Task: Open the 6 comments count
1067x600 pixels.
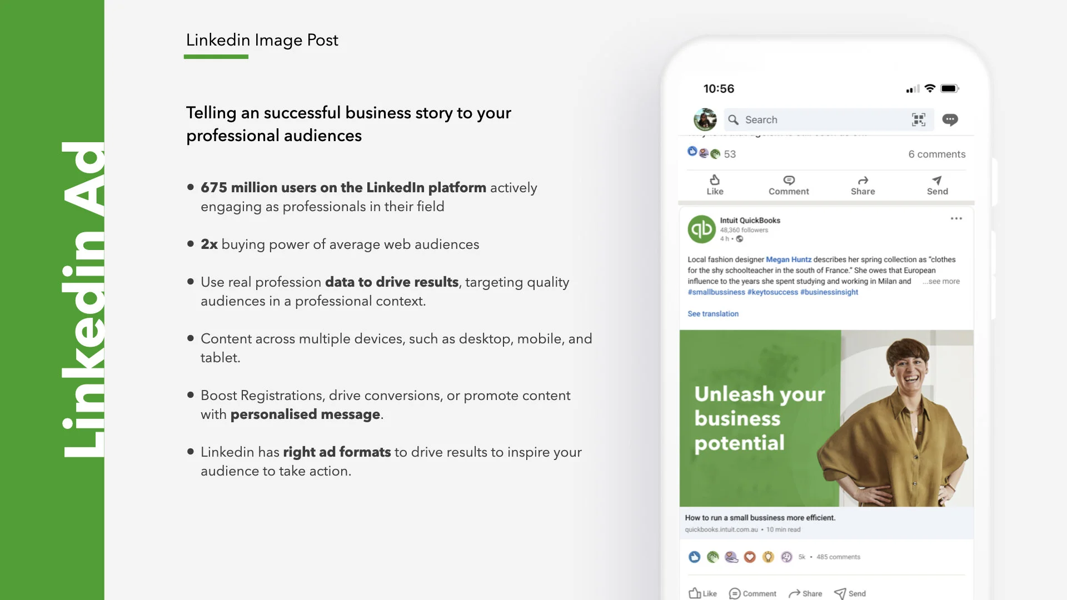Action: (x=936, y=154)
